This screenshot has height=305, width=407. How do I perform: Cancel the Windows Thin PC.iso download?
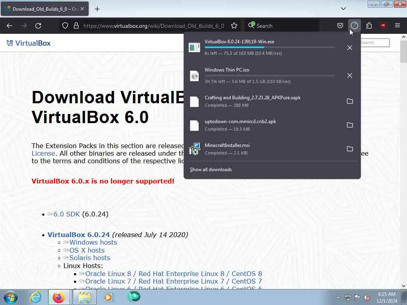[x=350, y=75]
